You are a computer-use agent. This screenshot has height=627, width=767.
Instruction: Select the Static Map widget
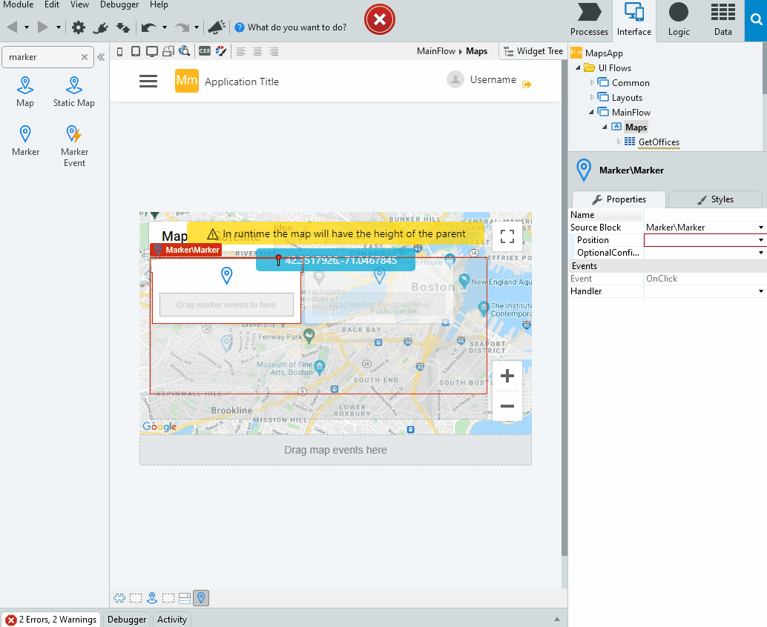coord(73,91)
